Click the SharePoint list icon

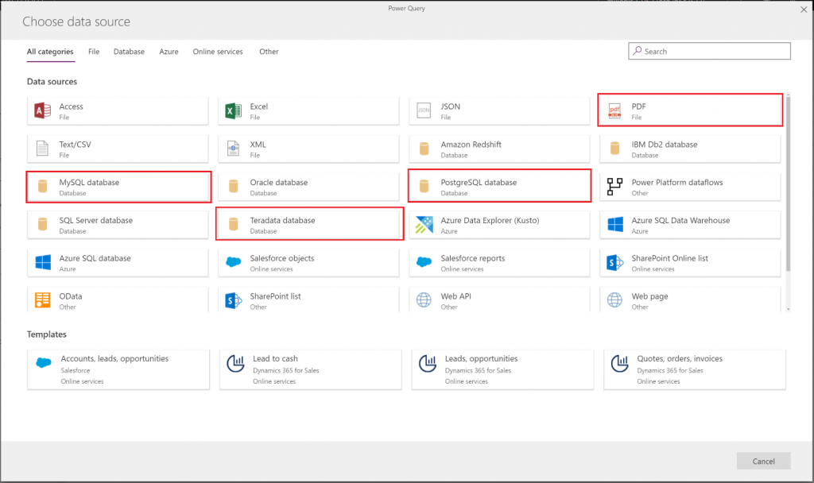pos(233,300)
